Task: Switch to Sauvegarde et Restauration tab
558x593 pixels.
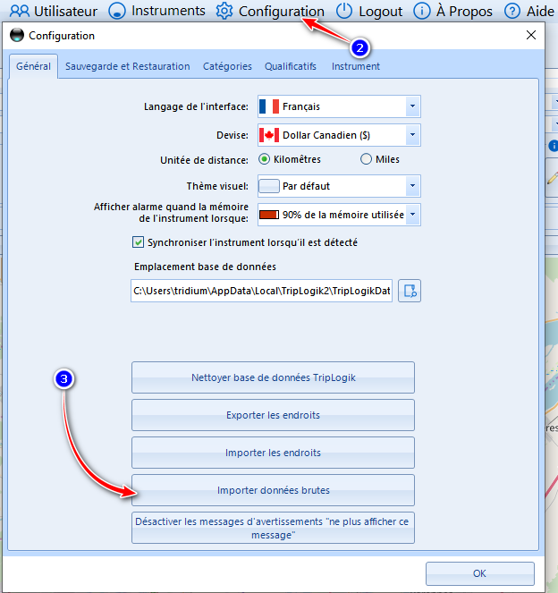Action: coord(127,66)
